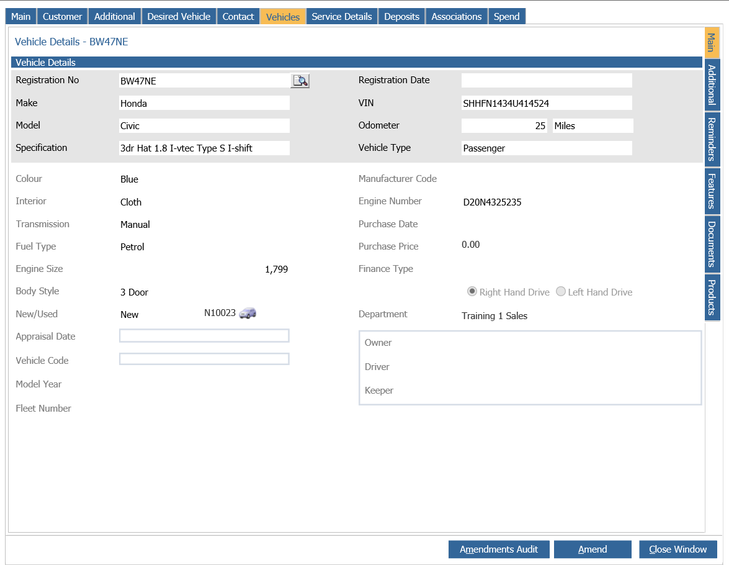
Task: Open the Main top tab
Action: coord(21,16)
